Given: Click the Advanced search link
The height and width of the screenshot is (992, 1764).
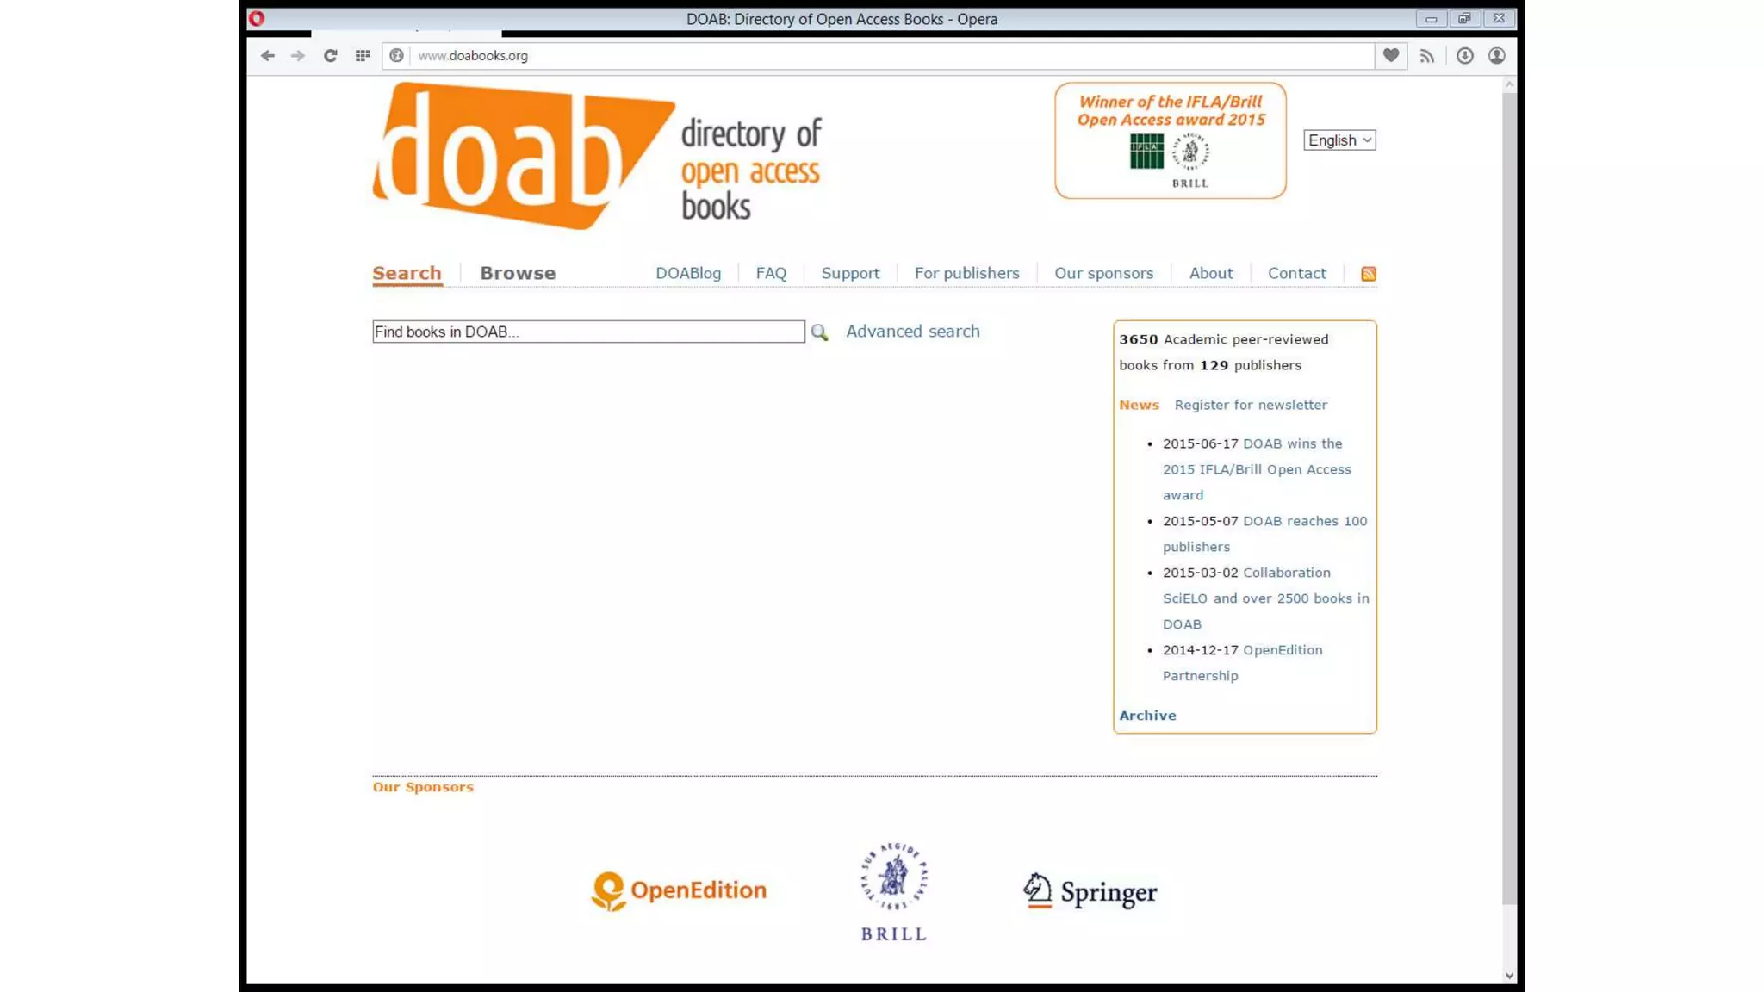Looking at the screenshot, I should [912, 332].
